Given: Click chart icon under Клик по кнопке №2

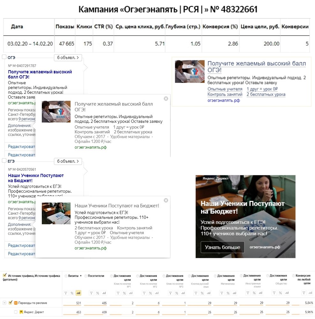Looking at the screenshot, I should point(157,293).
